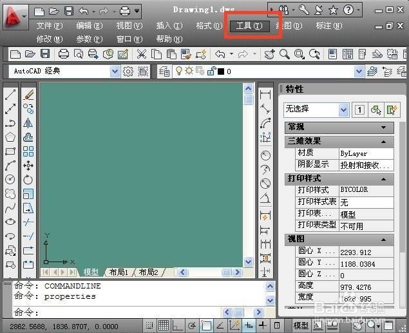
Task: Toggle layer 0 on/off lightbulb
Action: point(178,71)
